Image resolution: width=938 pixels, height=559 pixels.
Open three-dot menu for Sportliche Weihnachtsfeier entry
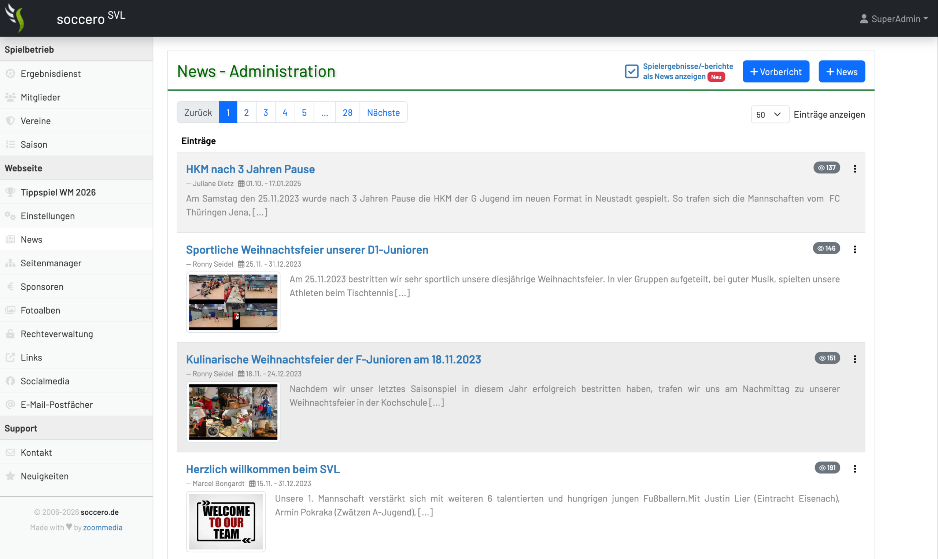tap(855, 249)
